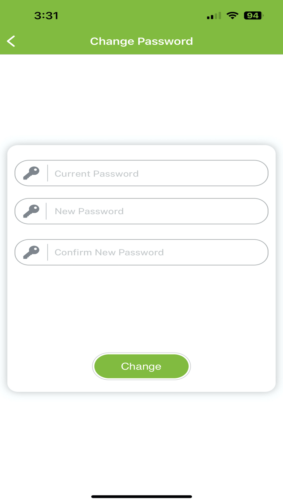Click the key icon beside Current Password
283x503 pixels.
pyautogui.click(x=30, y=173)
